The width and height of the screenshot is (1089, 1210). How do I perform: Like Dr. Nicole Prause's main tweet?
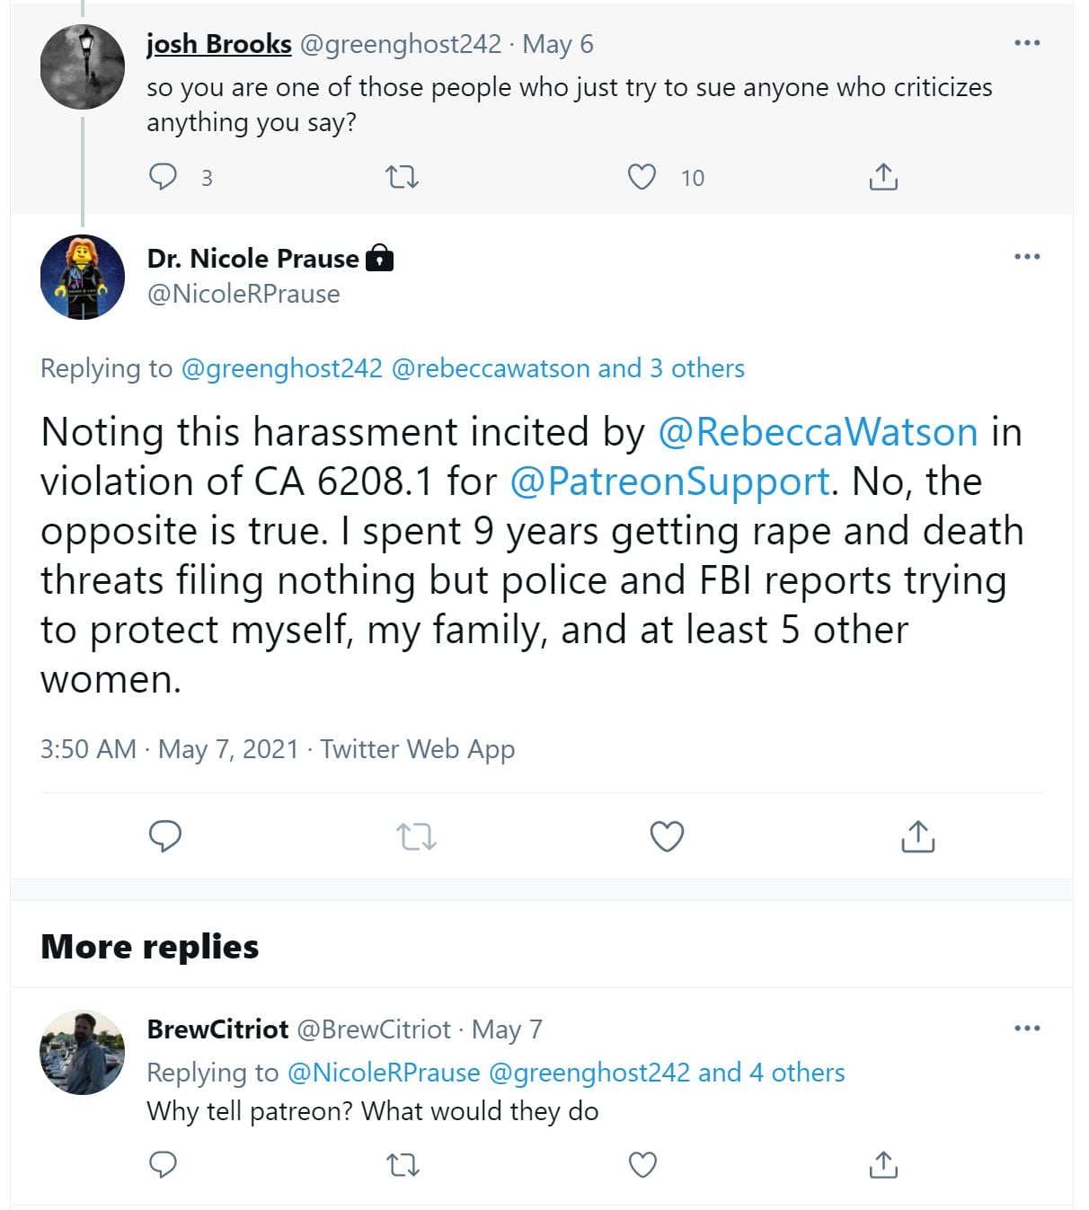point(667,836)
